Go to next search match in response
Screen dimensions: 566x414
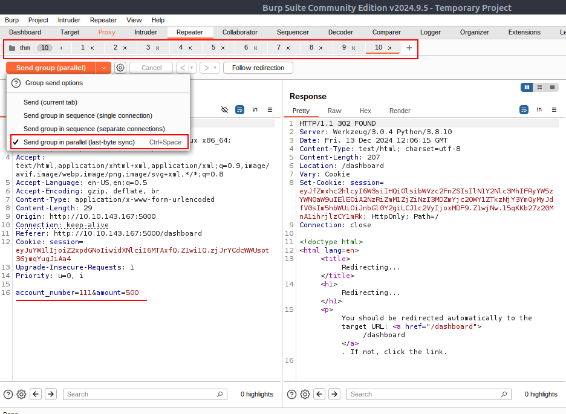334,394
